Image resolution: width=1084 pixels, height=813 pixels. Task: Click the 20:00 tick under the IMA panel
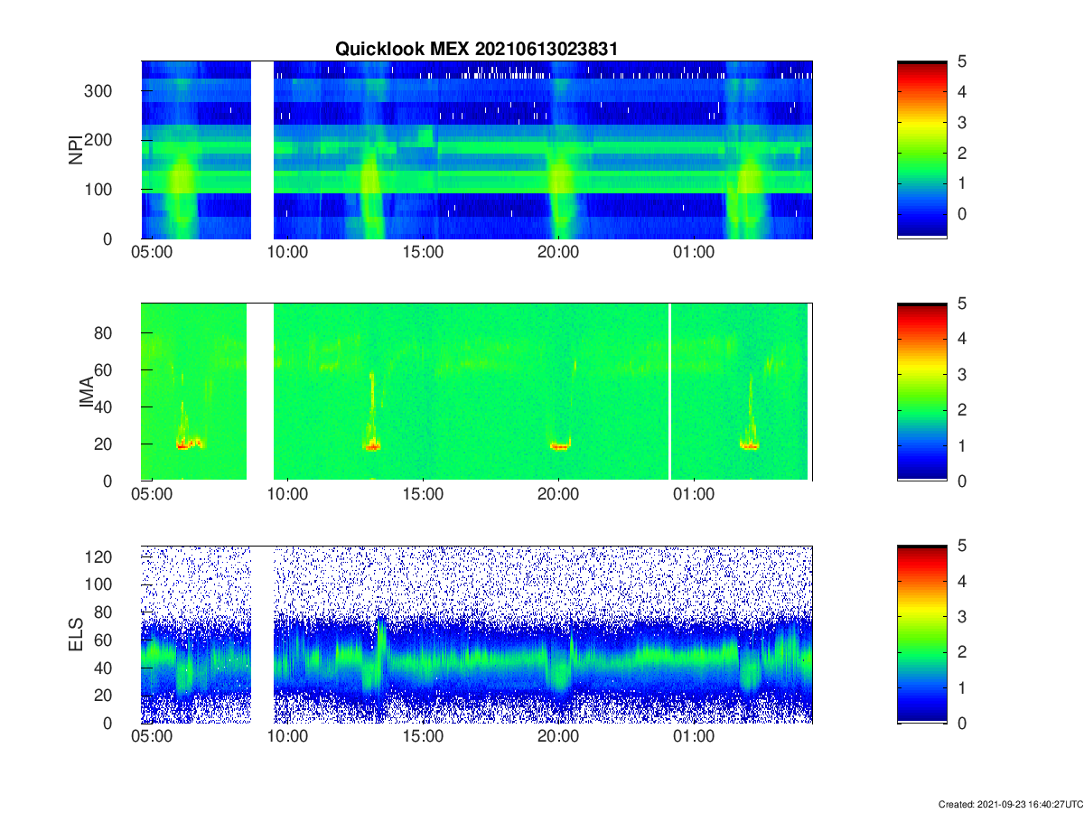(558, 495)
